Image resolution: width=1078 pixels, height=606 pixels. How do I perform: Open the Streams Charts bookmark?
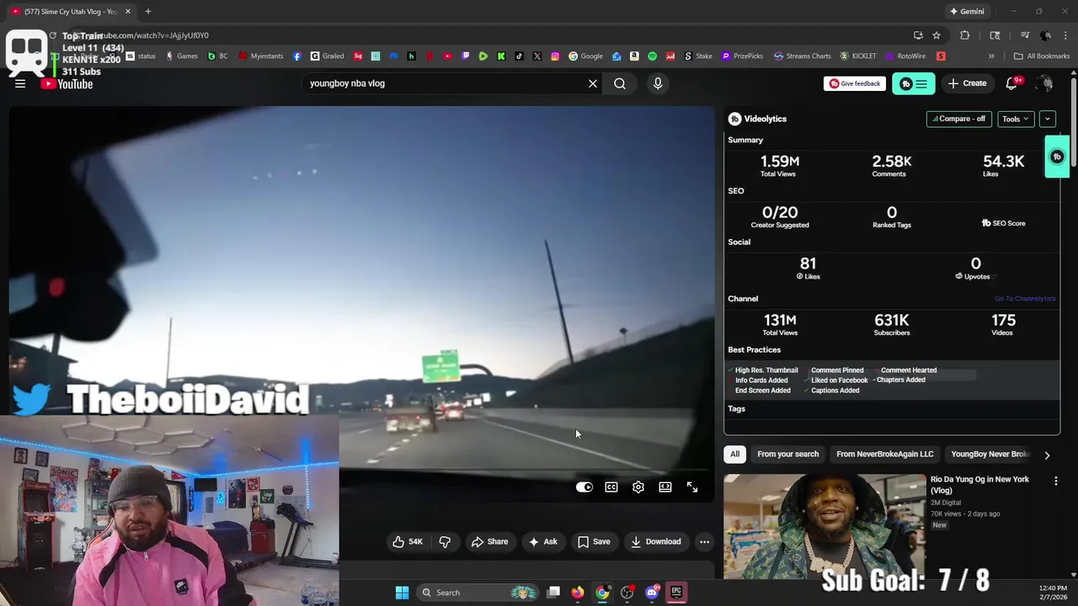803,56
